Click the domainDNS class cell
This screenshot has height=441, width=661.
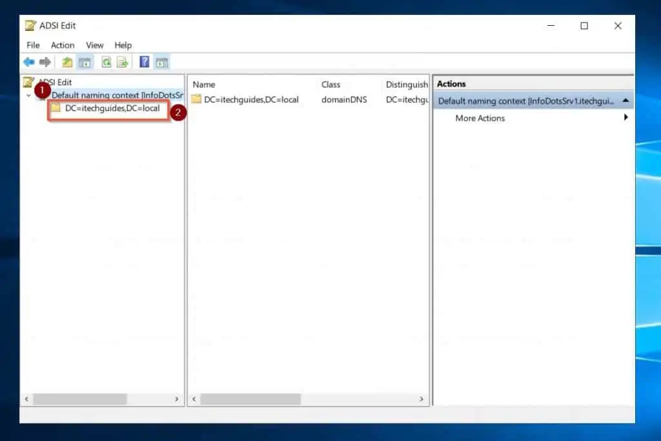[344, 99]
